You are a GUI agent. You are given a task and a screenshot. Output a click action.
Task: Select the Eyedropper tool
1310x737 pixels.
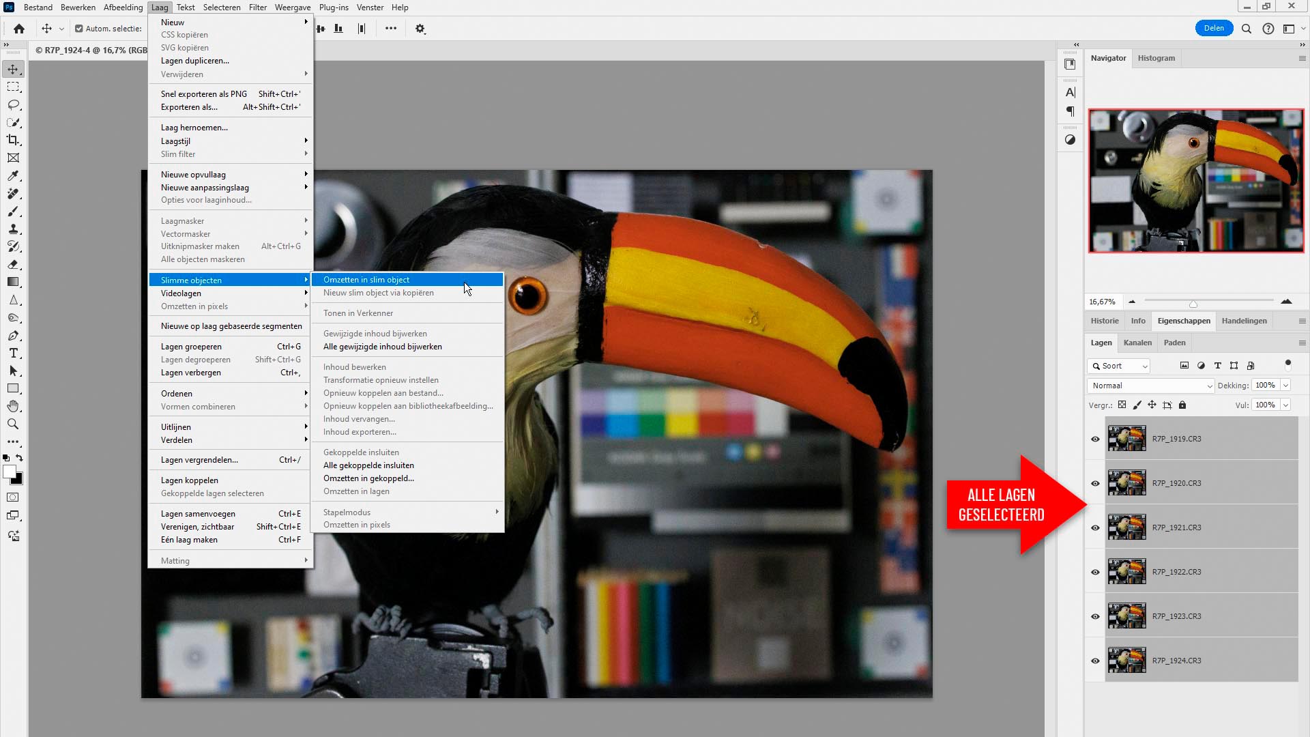click(x=13, y=175)
